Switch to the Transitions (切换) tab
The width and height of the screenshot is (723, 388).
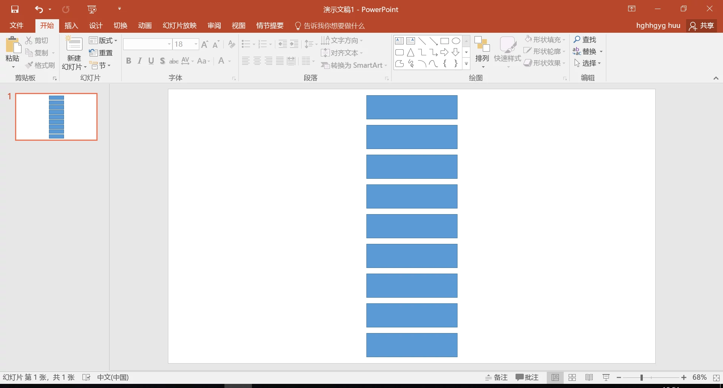(x=120, y=26)
